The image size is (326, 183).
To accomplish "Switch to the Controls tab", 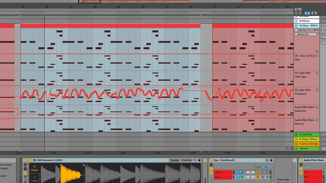I will point(186,160).
